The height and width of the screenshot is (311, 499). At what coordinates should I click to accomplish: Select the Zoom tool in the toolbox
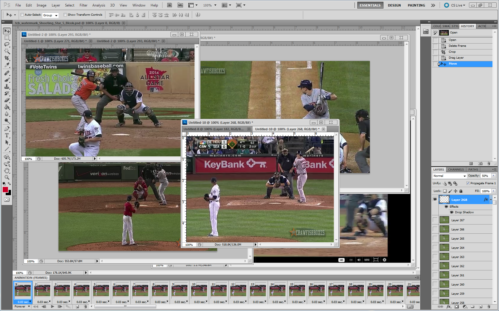tap(7, 177)
